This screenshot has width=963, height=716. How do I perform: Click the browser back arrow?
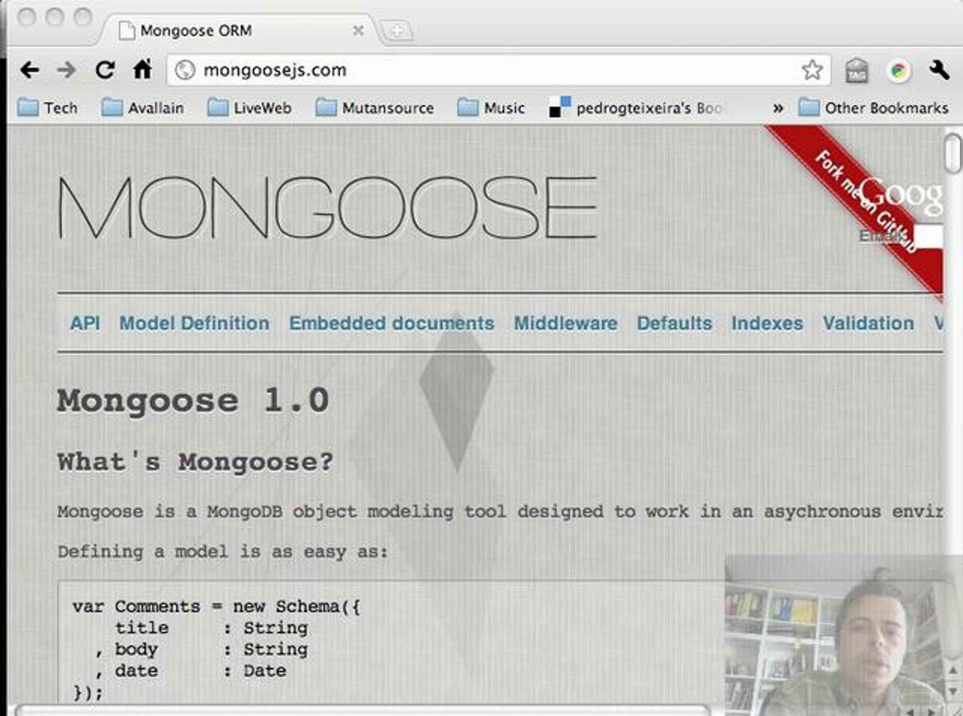tap(30, 70)
